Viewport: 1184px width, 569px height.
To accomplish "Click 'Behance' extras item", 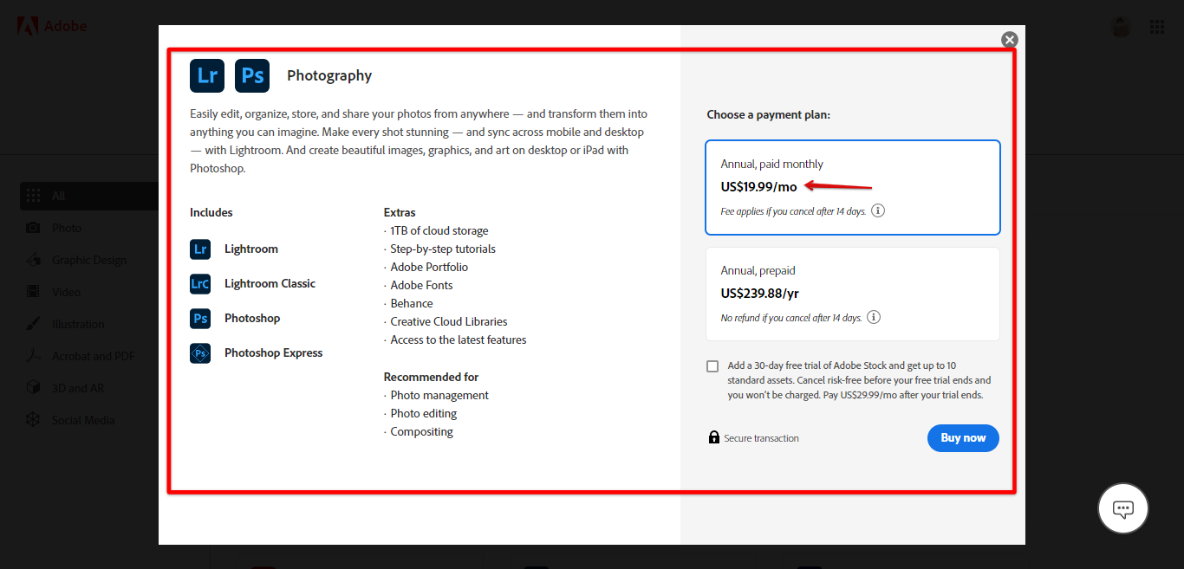I will point(412,304).
